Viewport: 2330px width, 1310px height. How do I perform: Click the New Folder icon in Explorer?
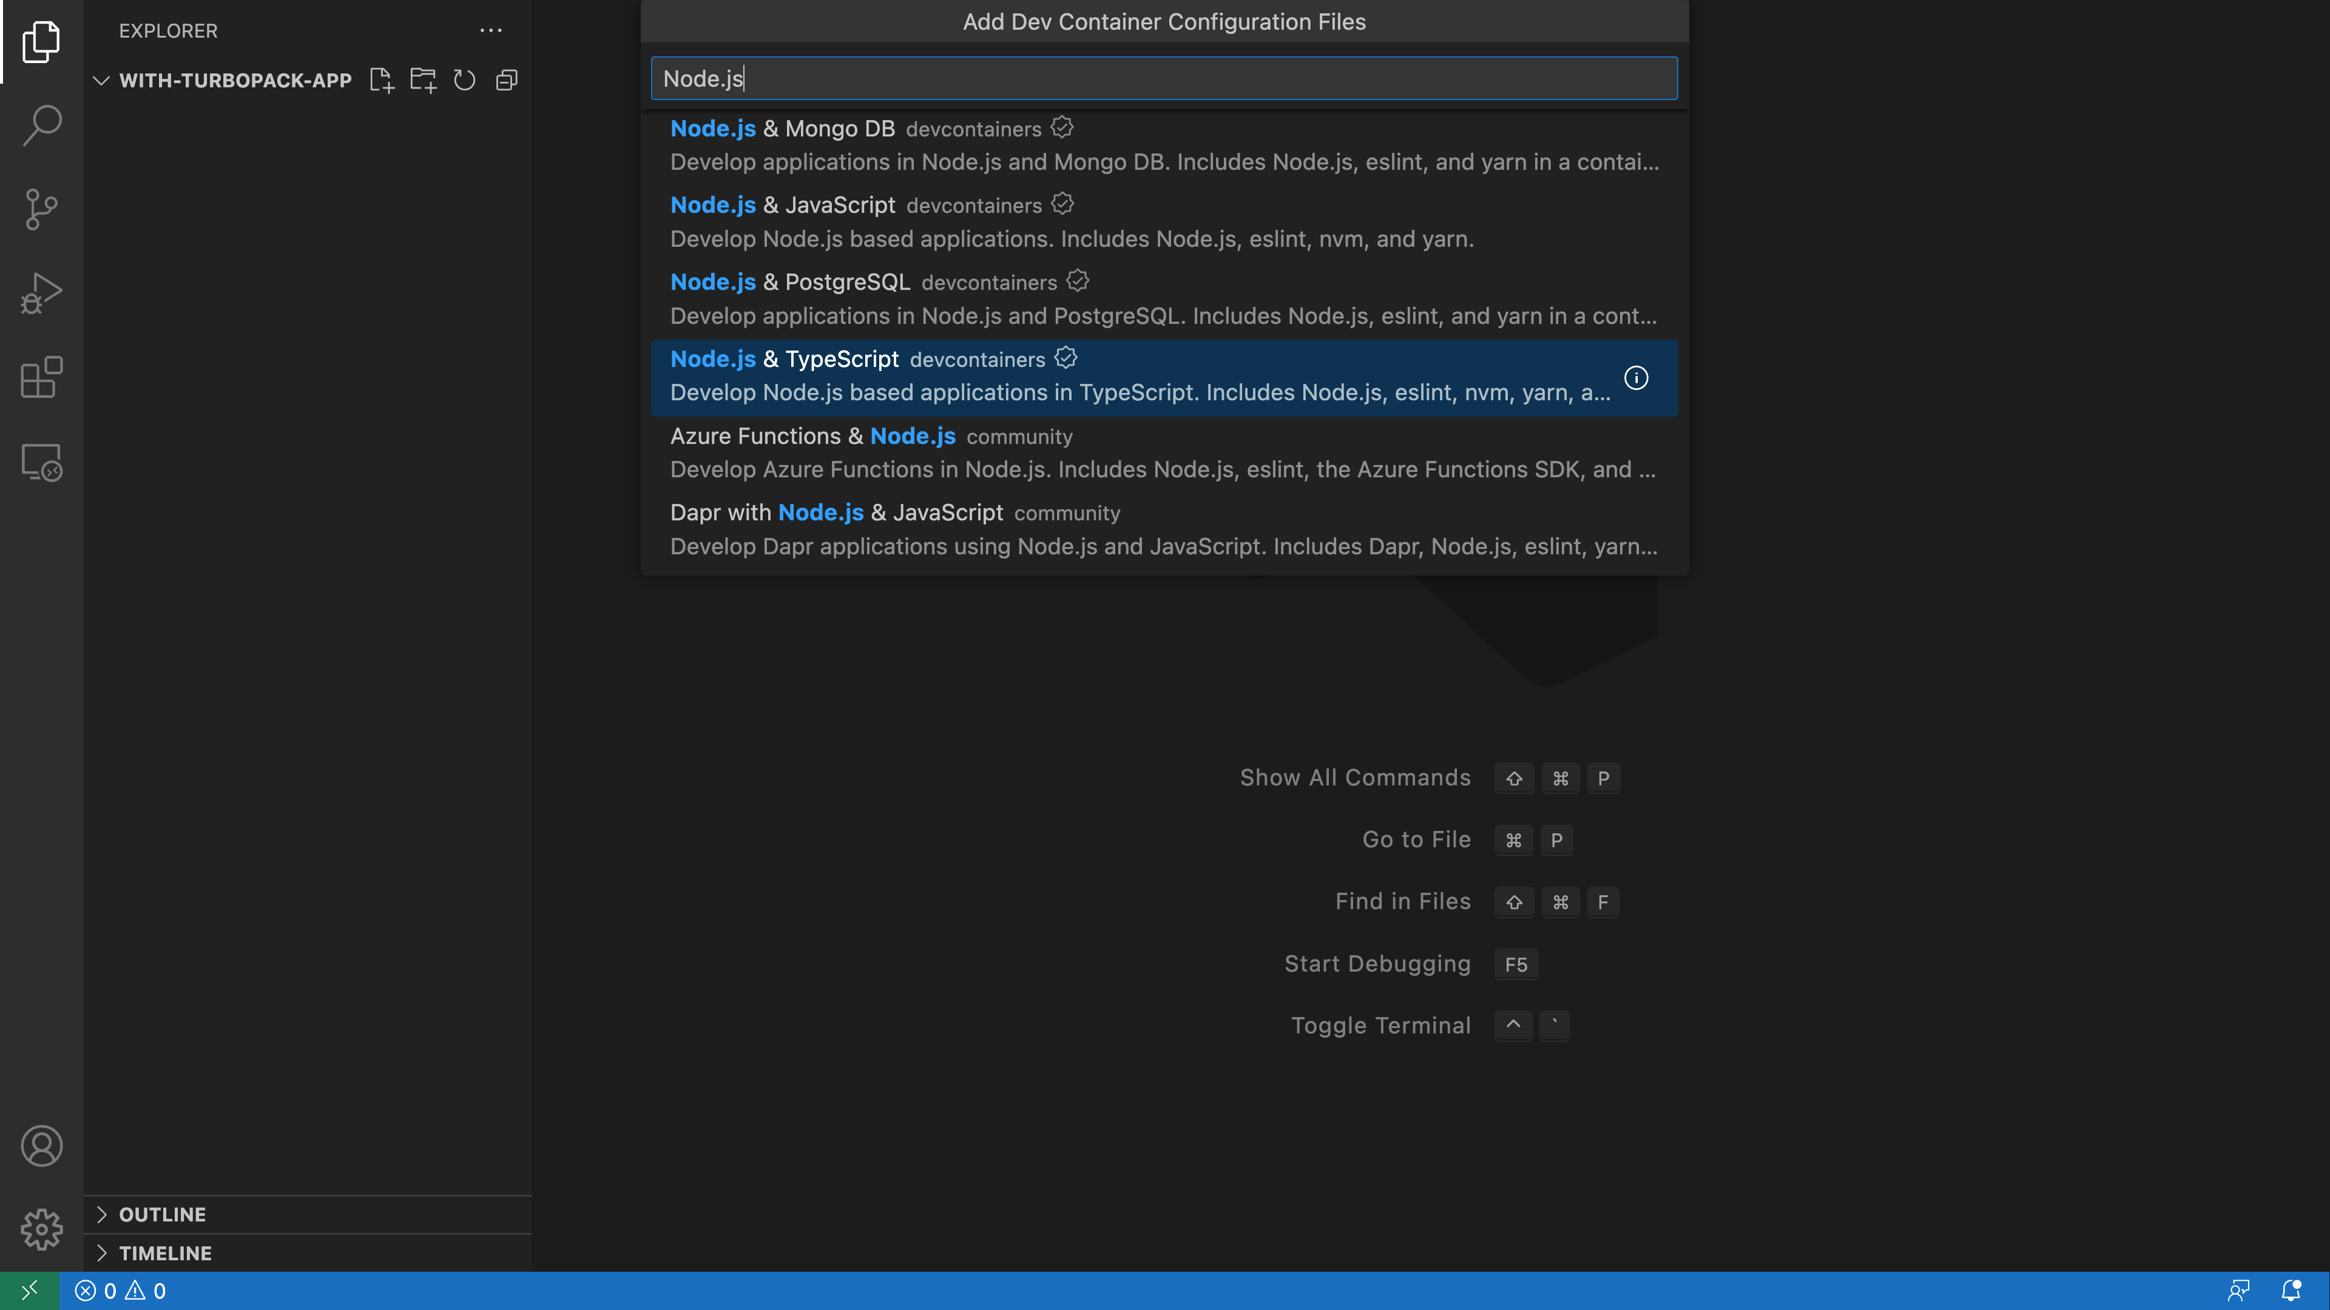(424, 81)
